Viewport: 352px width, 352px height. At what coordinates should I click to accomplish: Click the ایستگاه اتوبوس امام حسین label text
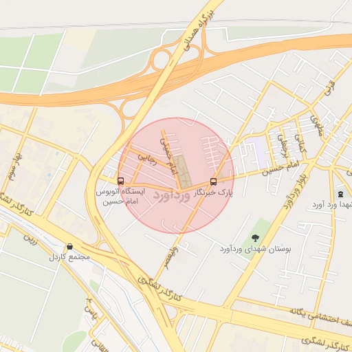(120, 197)
